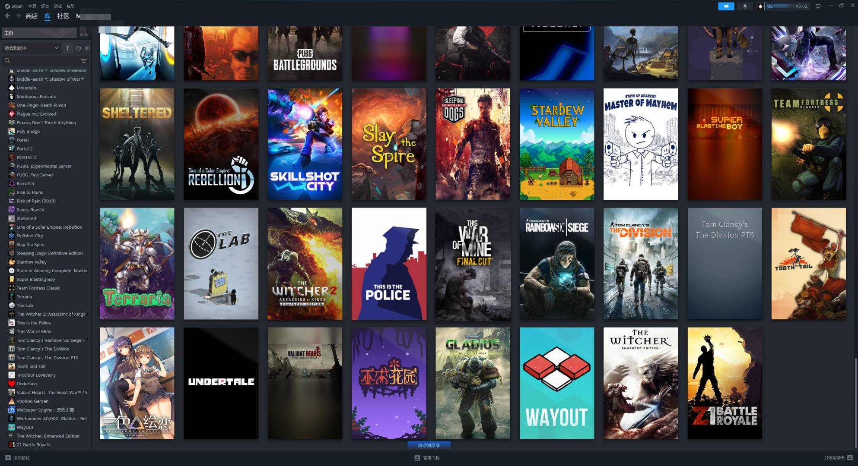The image size is (858, 466).
Task: Open the notifications bell
Action: 745,6
